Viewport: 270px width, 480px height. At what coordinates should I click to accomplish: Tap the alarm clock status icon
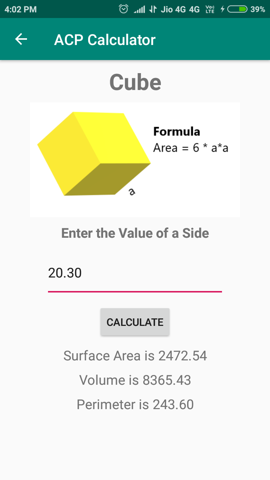click(x=123, y=9)
